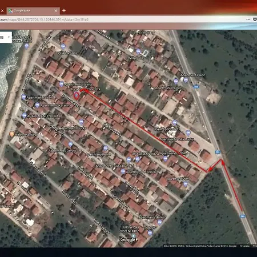Click the APARTMAN CVITRAK lodging marker

pyautogui.click(x=24, y=115)
